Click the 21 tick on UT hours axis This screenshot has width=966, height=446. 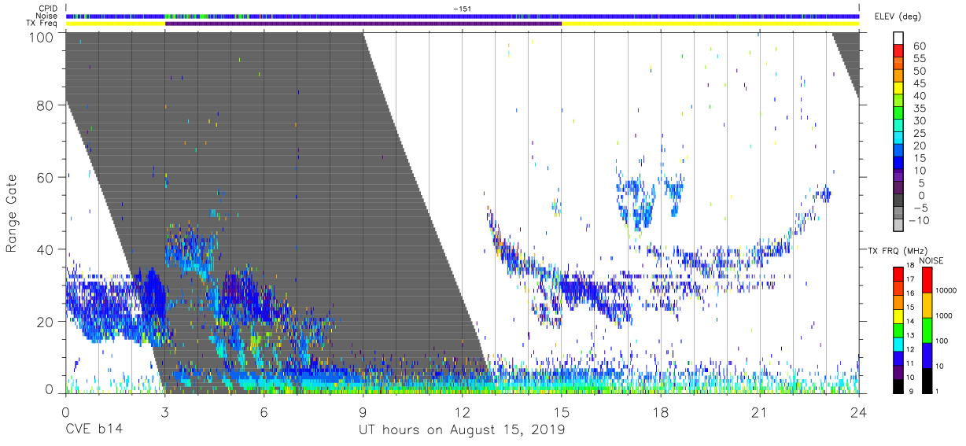click(759, 411)
